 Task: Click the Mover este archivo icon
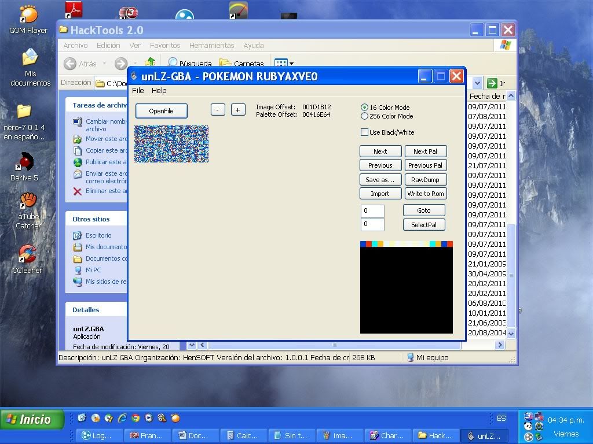point(78,139)
